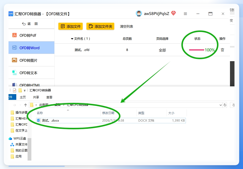This screenshot has height=169, width=243.
Task: Click the Explorer forward arrow
Action: click(15, 105)
